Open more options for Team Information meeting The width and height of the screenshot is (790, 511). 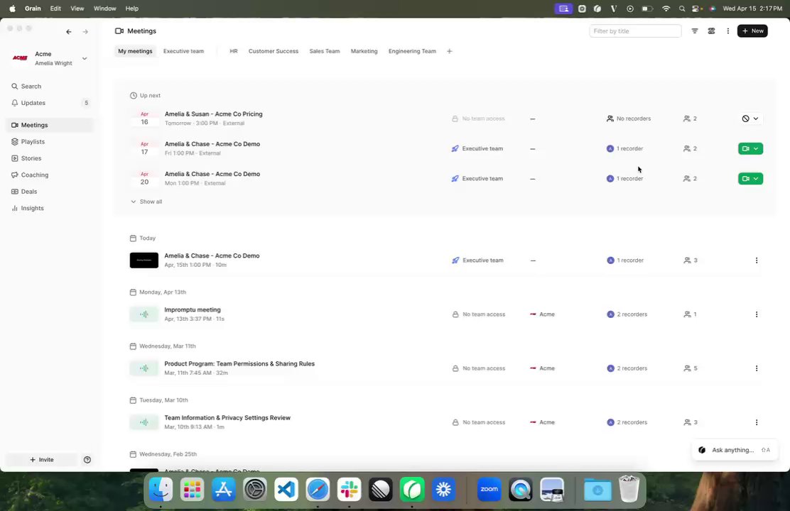point(756,422)
